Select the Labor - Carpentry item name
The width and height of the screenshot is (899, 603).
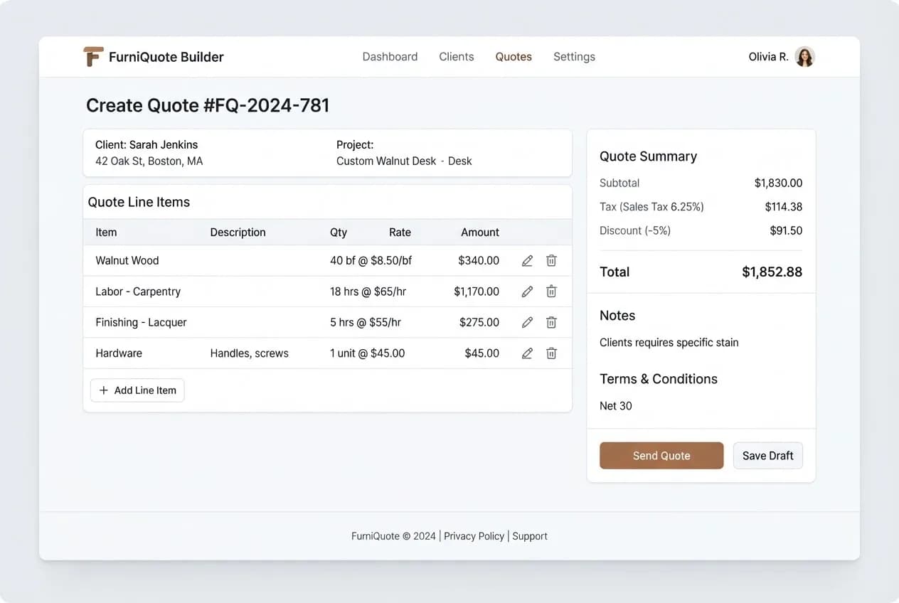[138, 292]
